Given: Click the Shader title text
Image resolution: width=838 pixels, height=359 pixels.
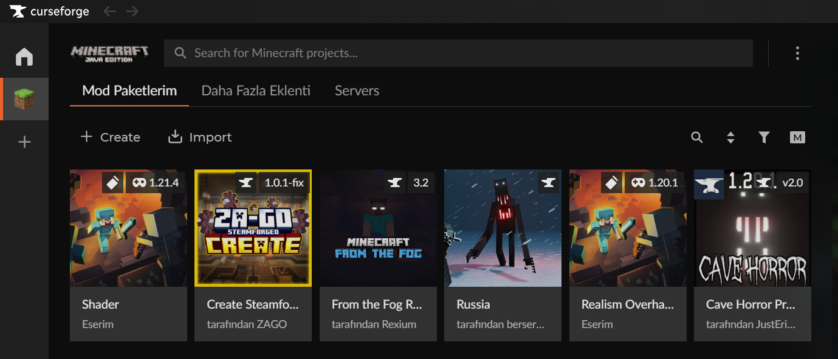Looking at the screenshot, I should coord(100,304).
